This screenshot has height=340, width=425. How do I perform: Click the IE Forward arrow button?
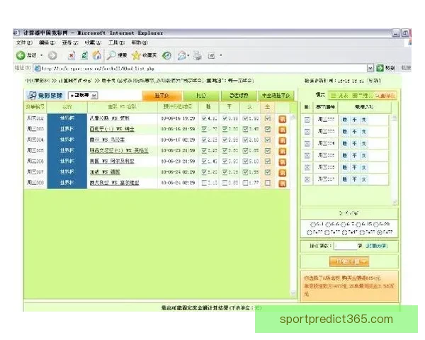[52, 55]
